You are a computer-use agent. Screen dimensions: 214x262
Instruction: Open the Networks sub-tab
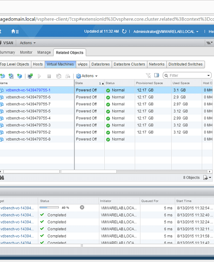[157, 64]
